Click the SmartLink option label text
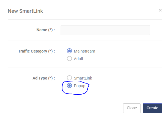 (83, 78)
